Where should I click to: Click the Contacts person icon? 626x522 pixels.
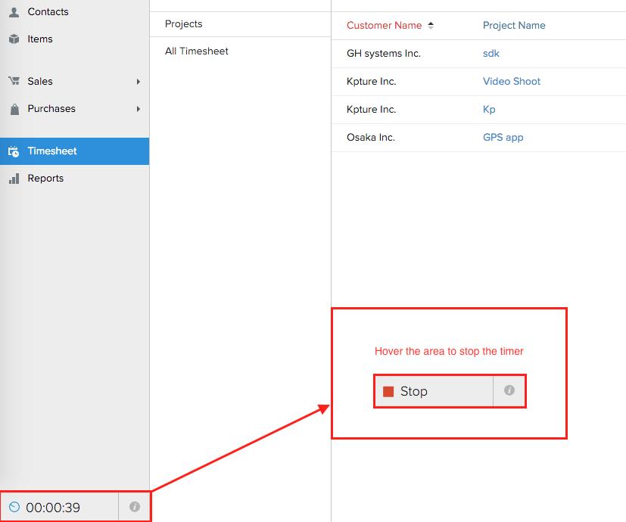[14, 12]
